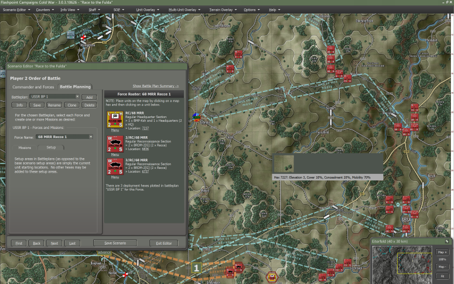This screenshot has width=454, height=284.
Task: Select the RC/68 MRR headquarters unit counter
Action: click(115, 119)
